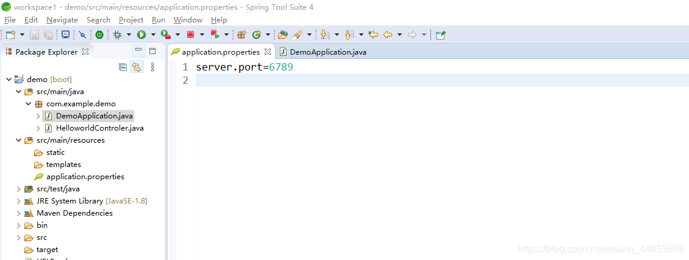
Task: Switch to the DemoApplication.java editor tab
Action: [x=323, y=52]
